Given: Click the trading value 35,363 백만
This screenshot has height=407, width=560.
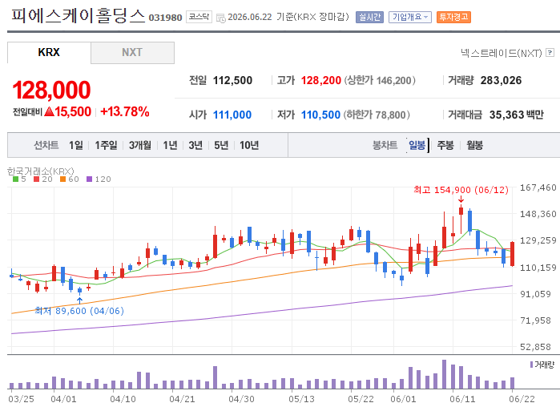Looking at the screenshot, I should coord(517,115).
